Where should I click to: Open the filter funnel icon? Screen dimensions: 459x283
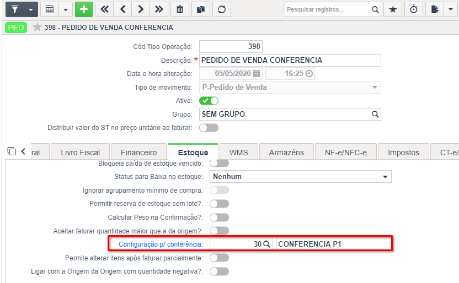[15, 9]
